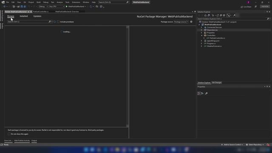The image size is (272, 153).
Task: Click Solution Explorer search magnifier
Action: (268, 19)
